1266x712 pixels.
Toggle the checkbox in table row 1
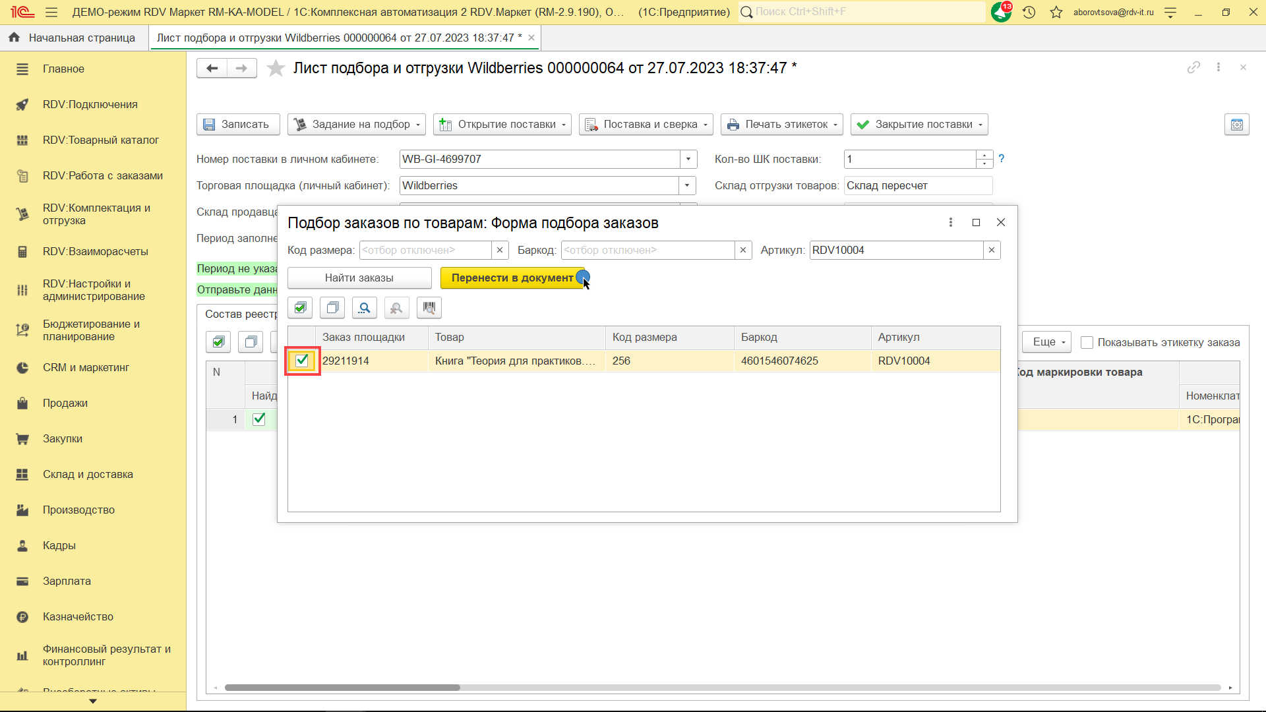click(x=259, y=419)
